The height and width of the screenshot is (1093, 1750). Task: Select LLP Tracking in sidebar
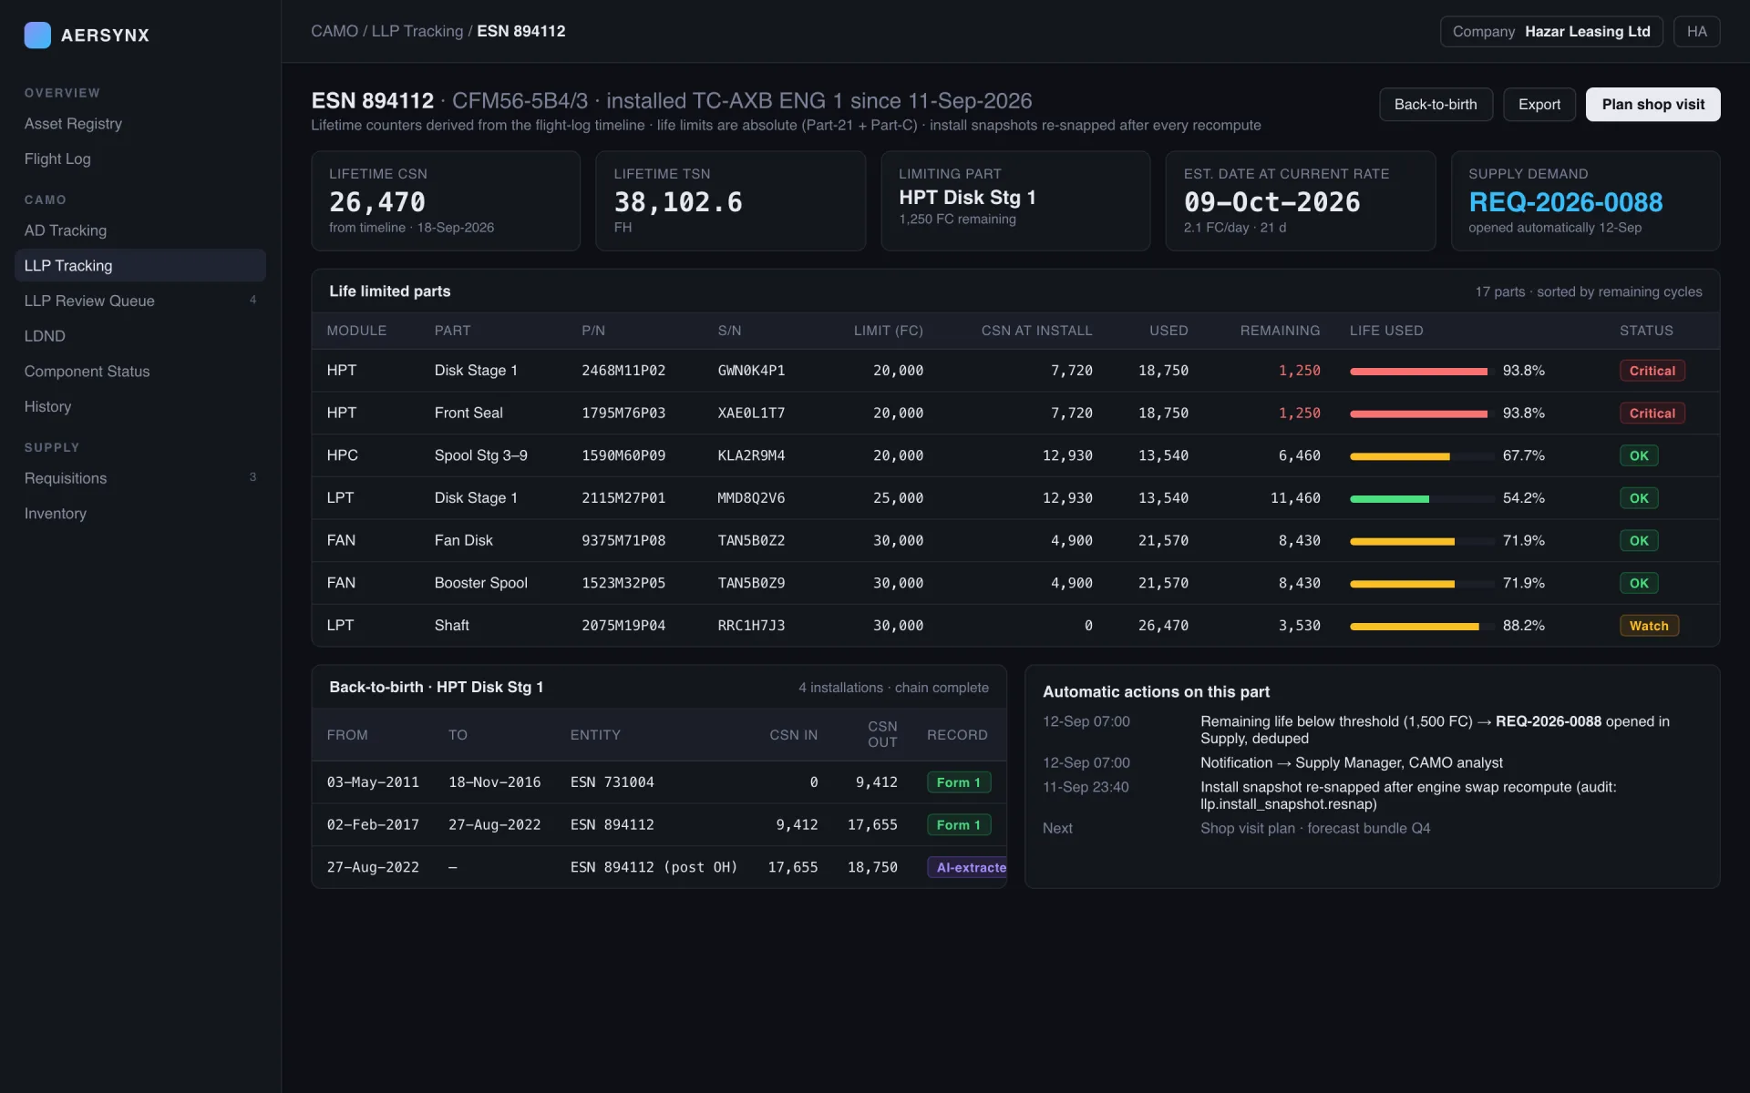[140, 265]
